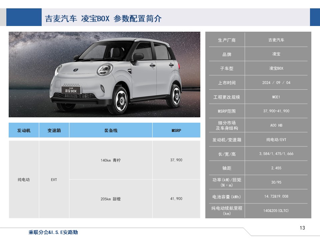Click the footer text 乘联分会&I.S.E安路勤
Viewport: 320px width, 240px height.
53,232
